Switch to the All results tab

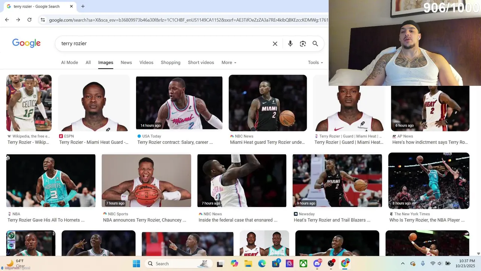pyautogui.click(x=88, y=62)
